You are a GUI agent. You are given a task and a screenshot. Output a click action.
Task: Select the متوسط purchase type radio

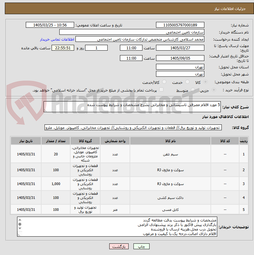click(x=193, y=90)
